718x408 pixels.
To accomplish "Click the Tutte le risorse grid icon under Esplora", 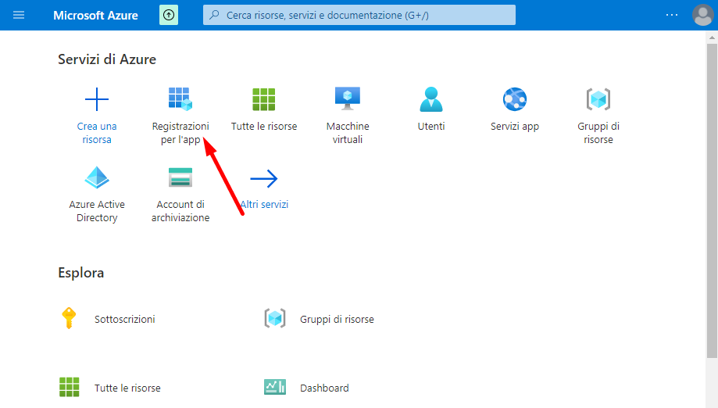I will [x=70, y=387].
